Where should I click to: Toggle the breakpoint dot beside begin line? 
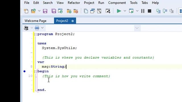(x=24, y=71)
